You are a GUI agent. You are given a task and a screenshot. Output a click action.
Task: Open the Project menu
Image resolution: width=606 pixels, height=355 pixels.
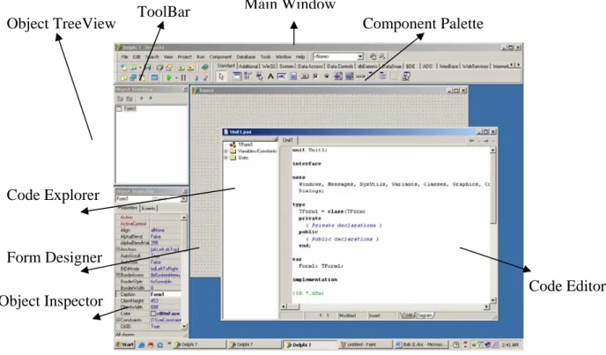pos(184,57)
